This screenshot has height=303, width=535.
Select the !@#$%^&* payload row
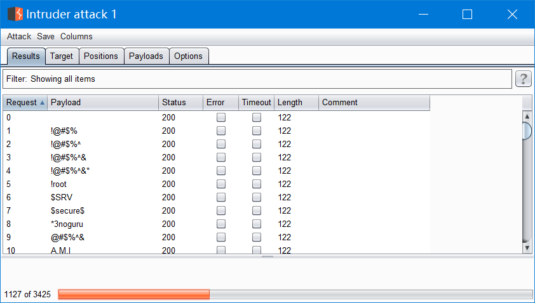click(216, 171)
